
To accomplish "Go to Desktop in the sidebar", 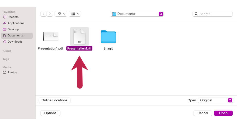I will tap(17, 30).
